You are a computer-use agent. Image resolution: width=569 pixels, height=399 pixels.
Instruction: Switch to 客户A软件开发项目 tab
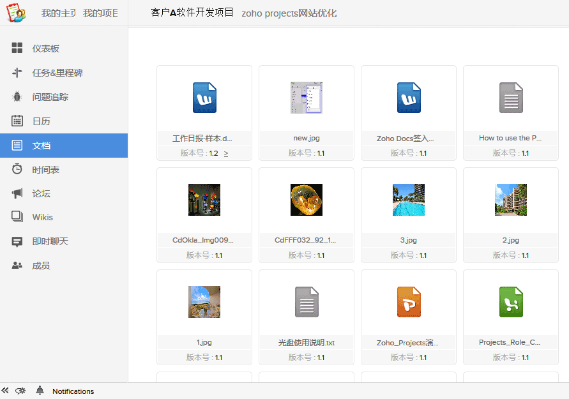point(192,13)
